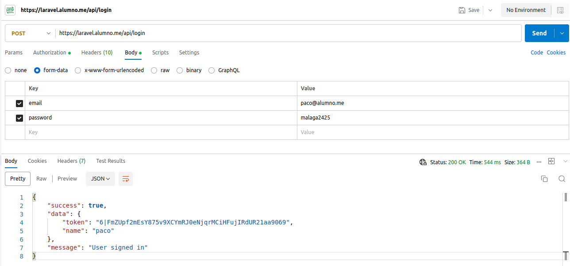Image resolution: width=570 pixels, height=266 pixels.
Task: Select the response Body tab
Action: coord(11,161)
